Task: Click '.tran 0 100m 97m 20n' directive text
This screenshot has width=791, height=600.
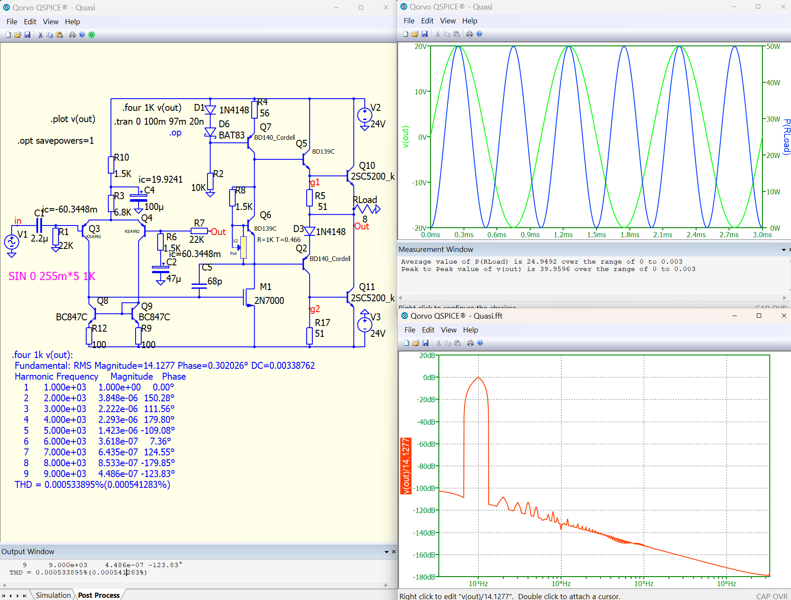Action: tap(159, 122)
